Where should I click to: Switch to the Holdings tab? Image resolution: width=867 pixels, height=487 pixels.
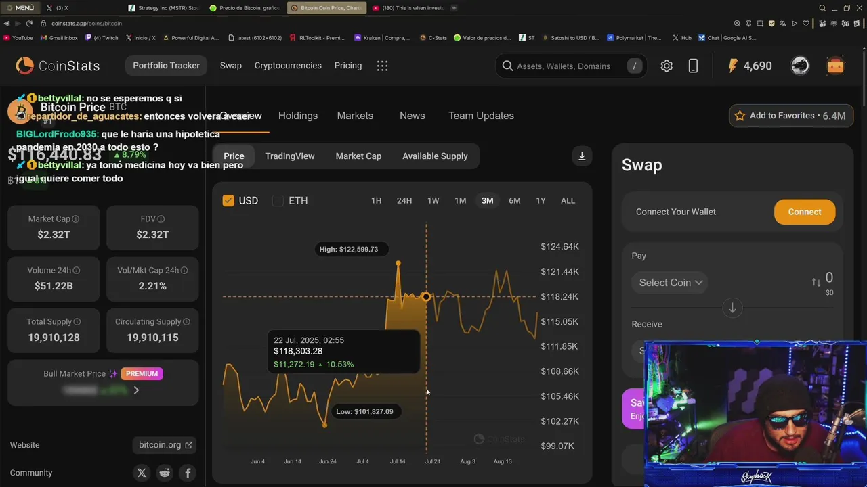point(298,116)
